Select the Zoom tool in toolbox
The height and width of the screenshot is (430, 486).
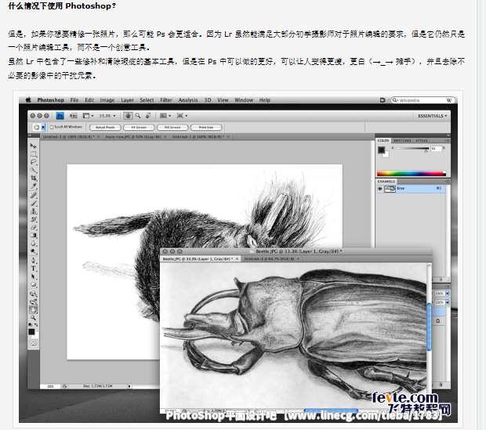(x=33, y=318)
